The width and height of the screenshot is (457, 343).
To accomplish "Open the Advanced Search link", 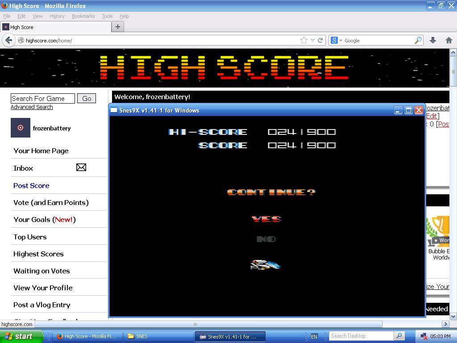I will click(32, 107).
